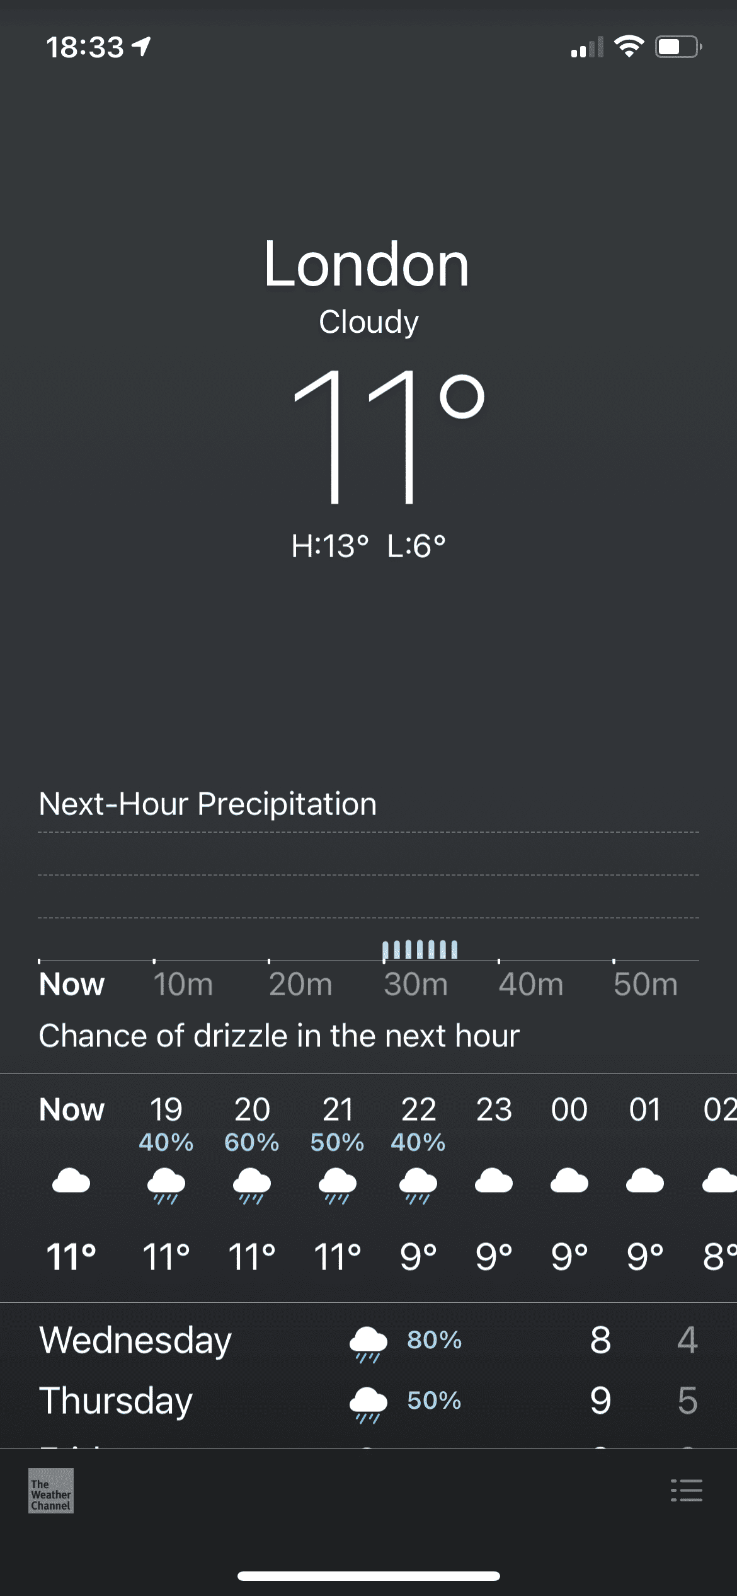Image resolution: width=737 pixels, height=1596 pixels.
Task: Tap the London city title
Action: 367,265
